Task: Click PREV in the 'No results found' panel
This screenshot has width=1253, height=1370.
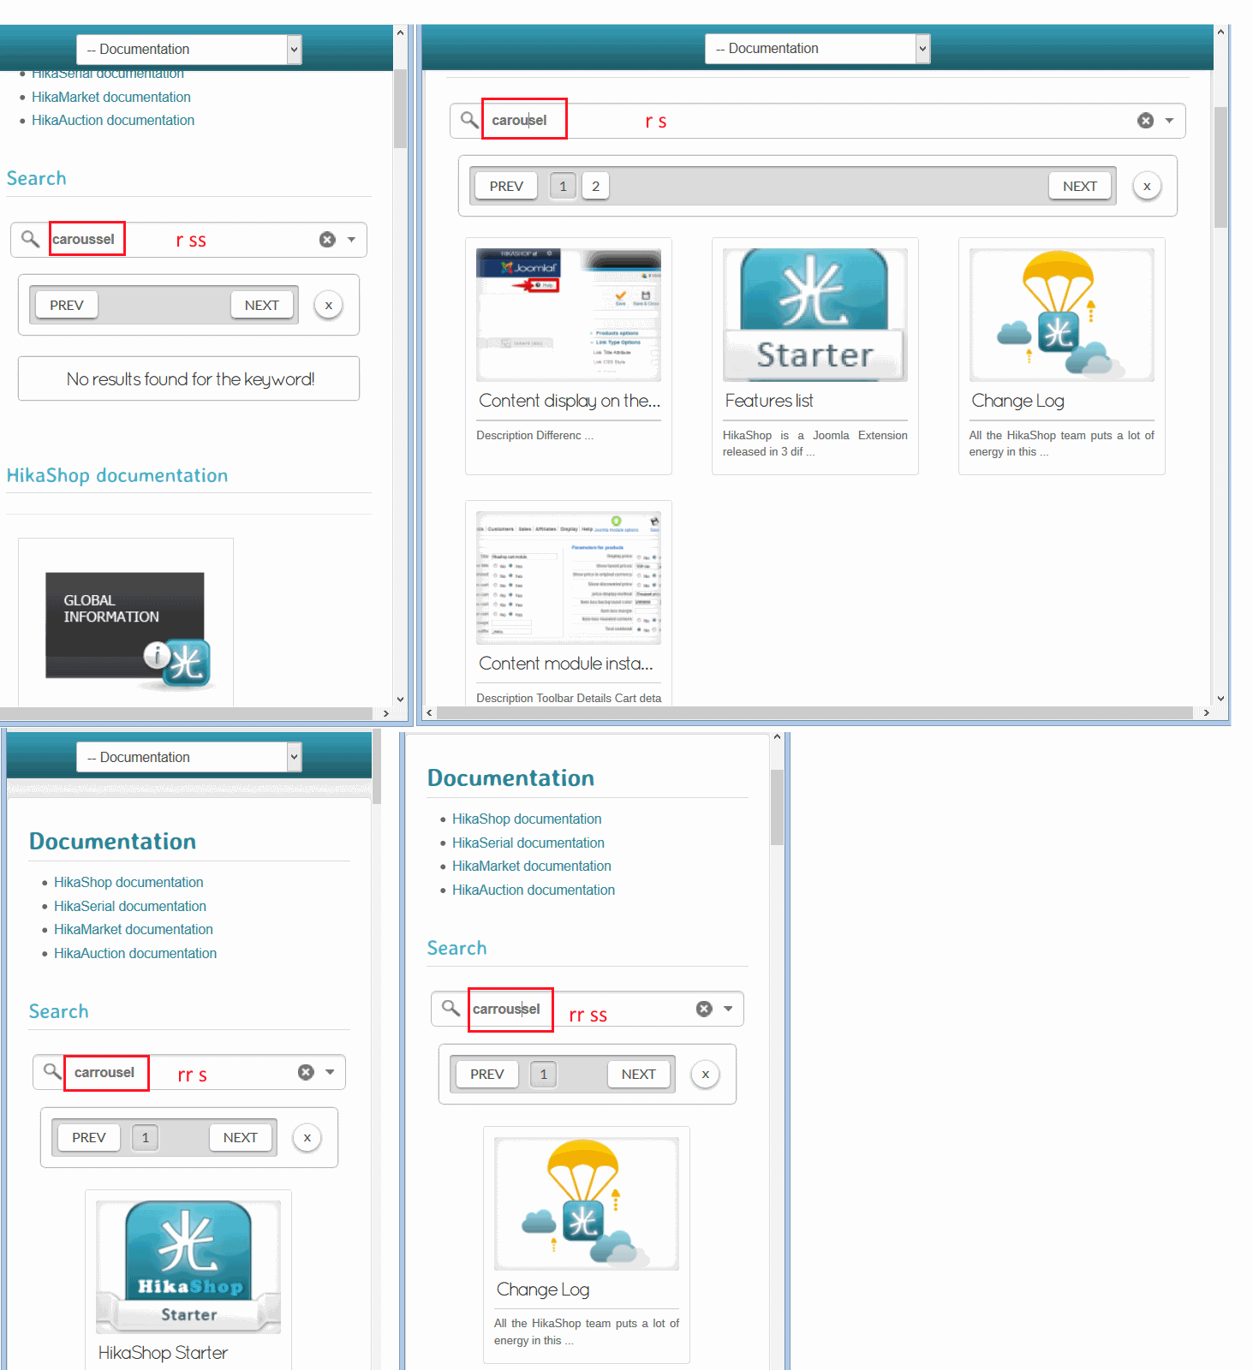Action: (67, 305)
